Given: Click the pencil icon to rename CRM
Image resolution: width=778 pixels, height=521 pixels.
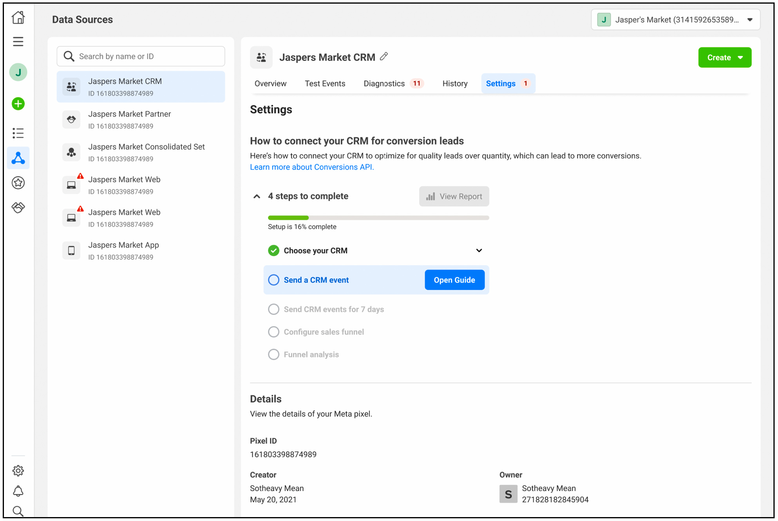Looking at the screenshot, I should pos(384,57).
